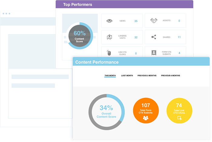Image resolution: width=212 pixels, height=142 pixels.
Task: Click the LANDING VISITS label
Action: point(122,37)
